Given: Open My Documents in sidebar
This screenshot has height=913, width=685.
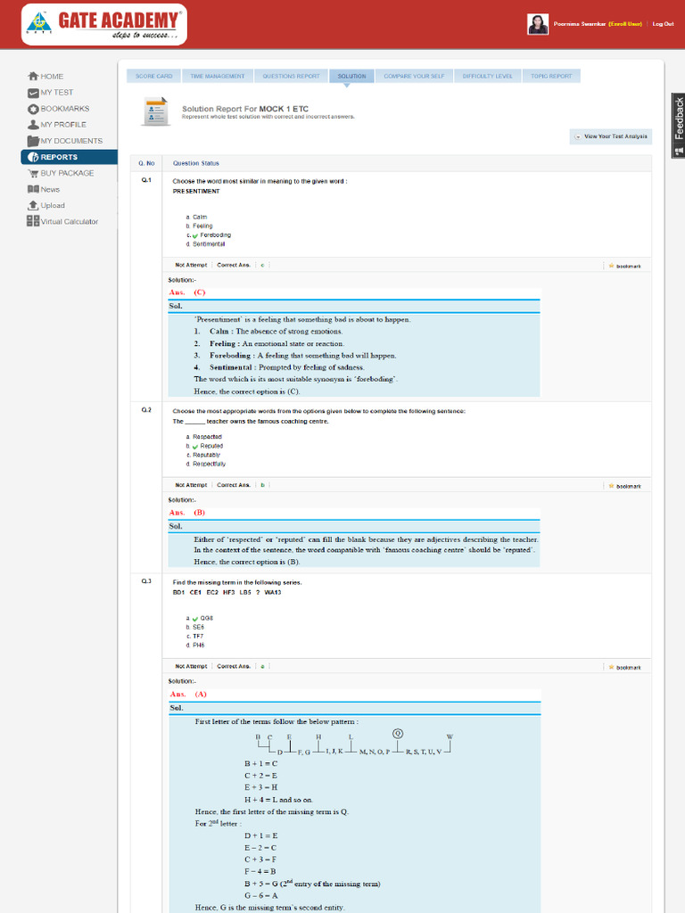Looking at the screenshot, I should [71, 141].
